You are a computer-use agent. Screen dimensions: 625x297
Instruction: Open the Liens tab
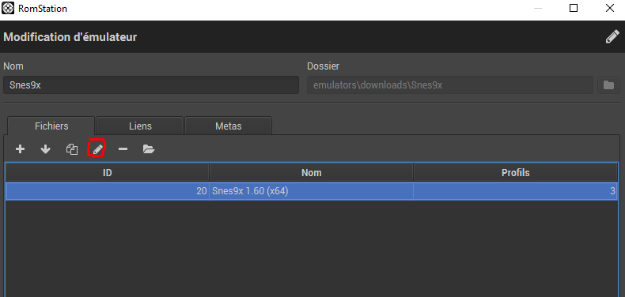point(140,126)
